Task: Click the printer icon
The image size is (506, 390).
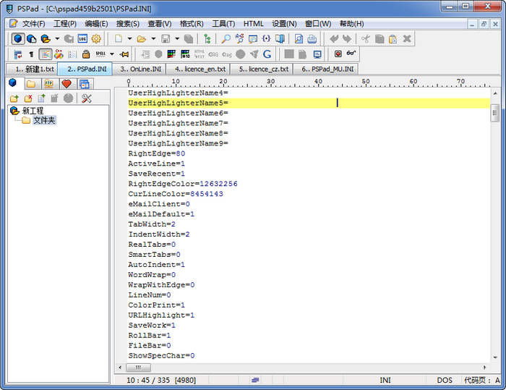Action: (312, 39)
